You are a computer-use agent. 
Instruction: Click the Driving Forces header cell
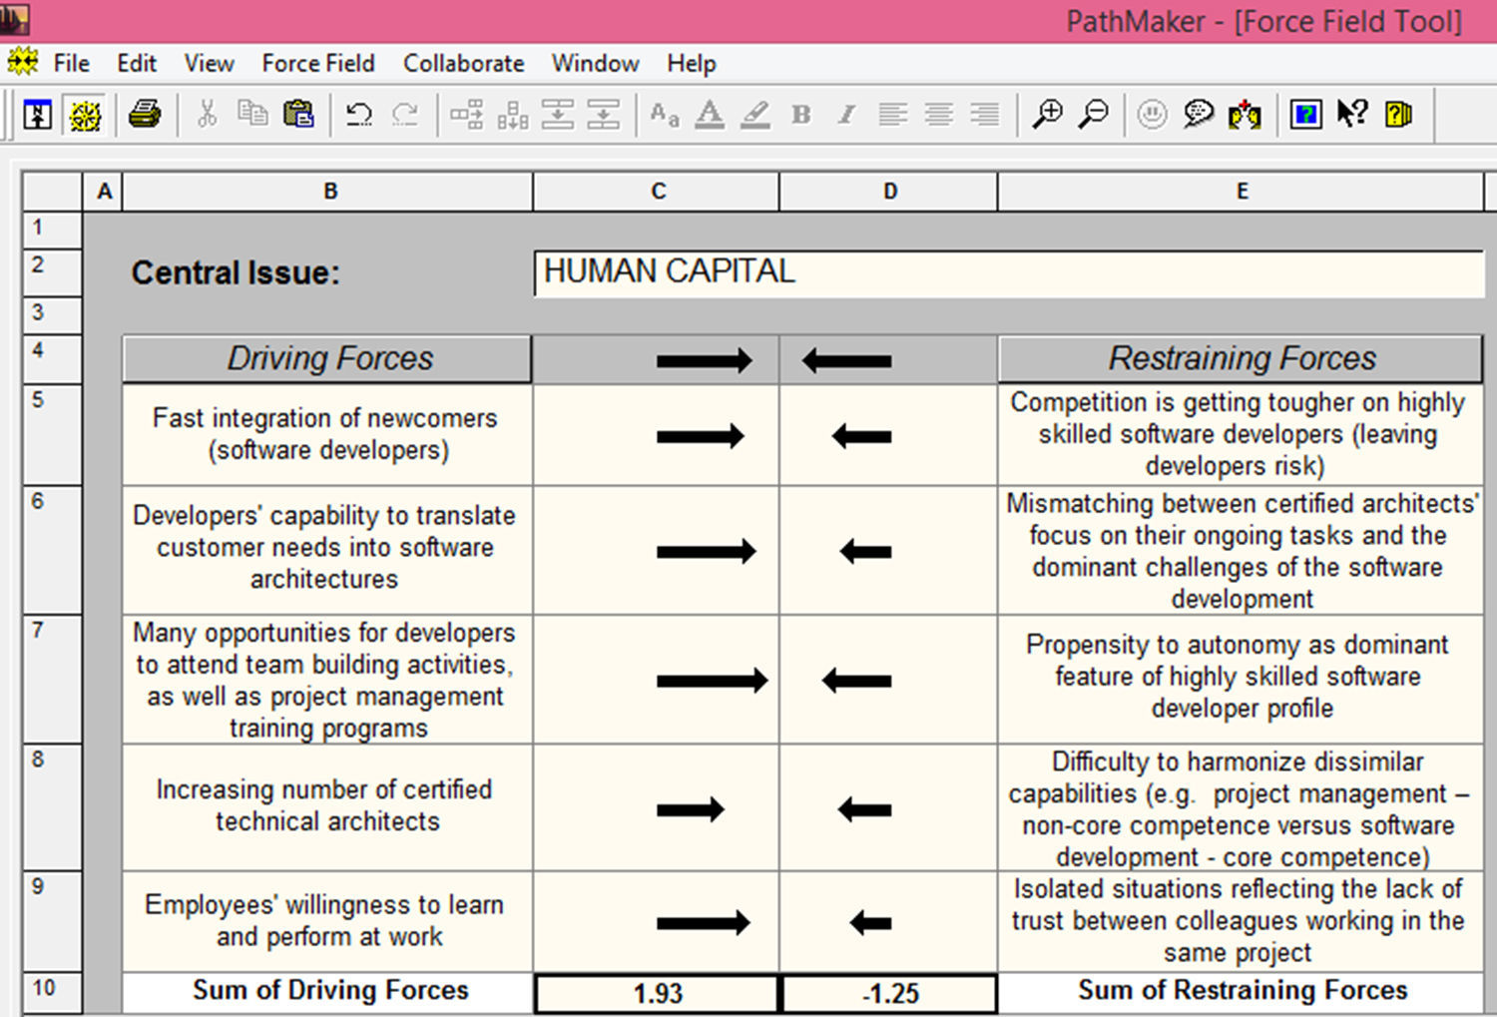tap(328, 359)
